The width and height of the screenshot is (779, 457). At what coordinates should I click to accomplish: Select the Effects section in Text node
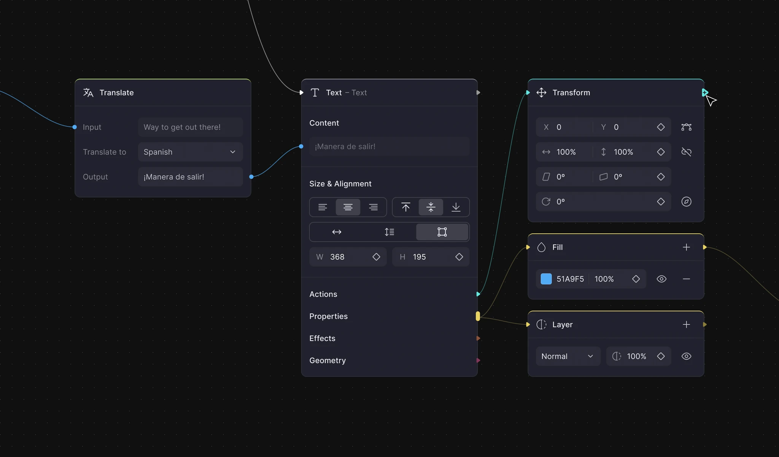tap(322, 338)
